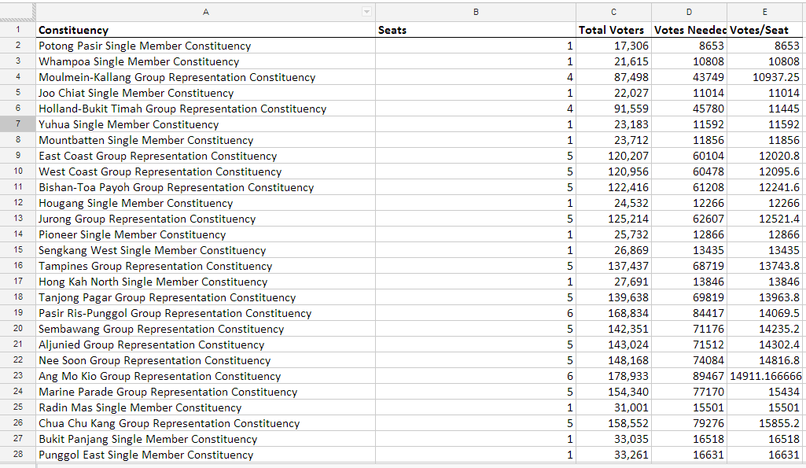Click votes needed value 79276
Viewport: 806px width, 468px height.
click(689, 423)
